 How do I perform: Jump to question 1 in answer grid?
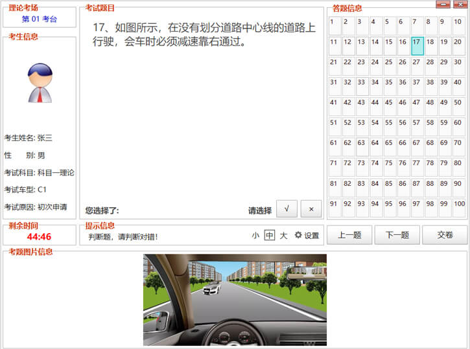(x=335, y=26)
